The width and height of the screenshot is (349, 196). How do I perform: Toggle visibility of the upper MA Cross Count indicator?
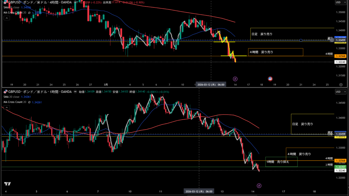[x=29, y=13]
